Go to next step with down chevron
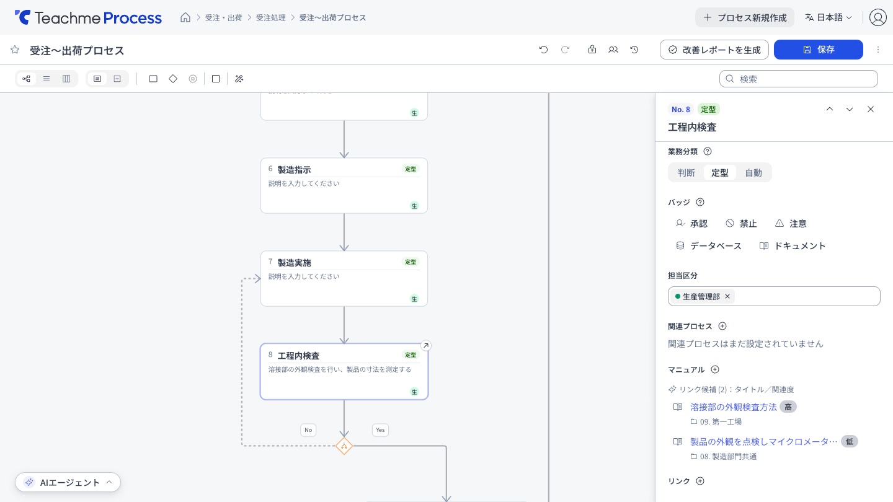893x502 pixels. (850, 109)
